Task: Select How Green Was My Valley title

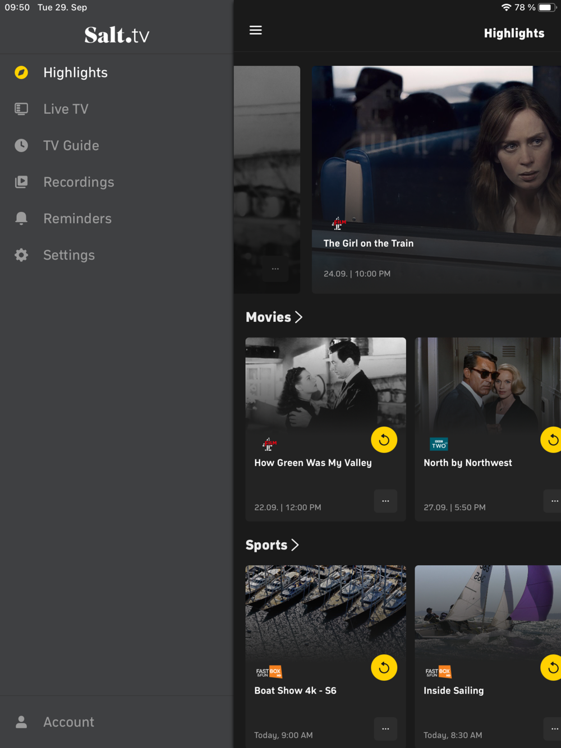Action: click(x=313, y=463)
